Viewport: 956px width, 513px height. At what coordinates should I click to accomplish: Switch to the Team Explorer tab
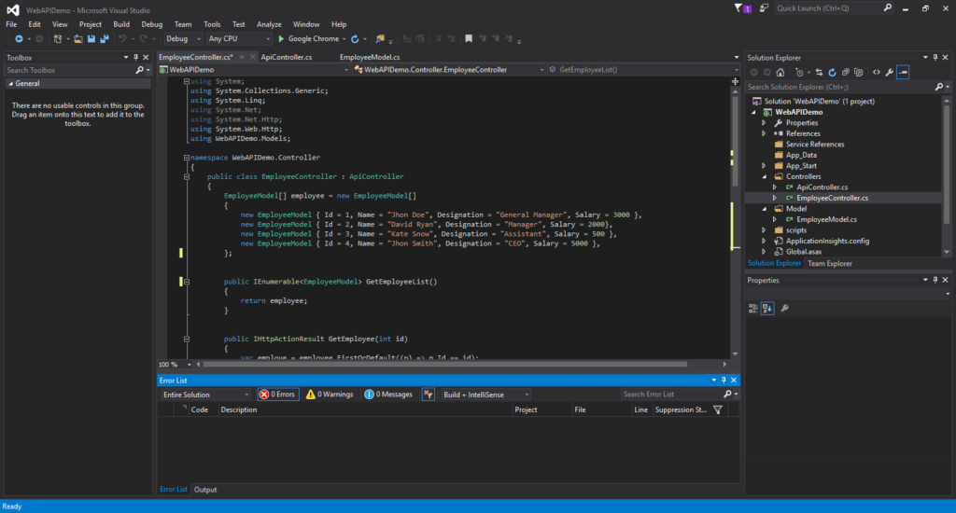[829, 264]
